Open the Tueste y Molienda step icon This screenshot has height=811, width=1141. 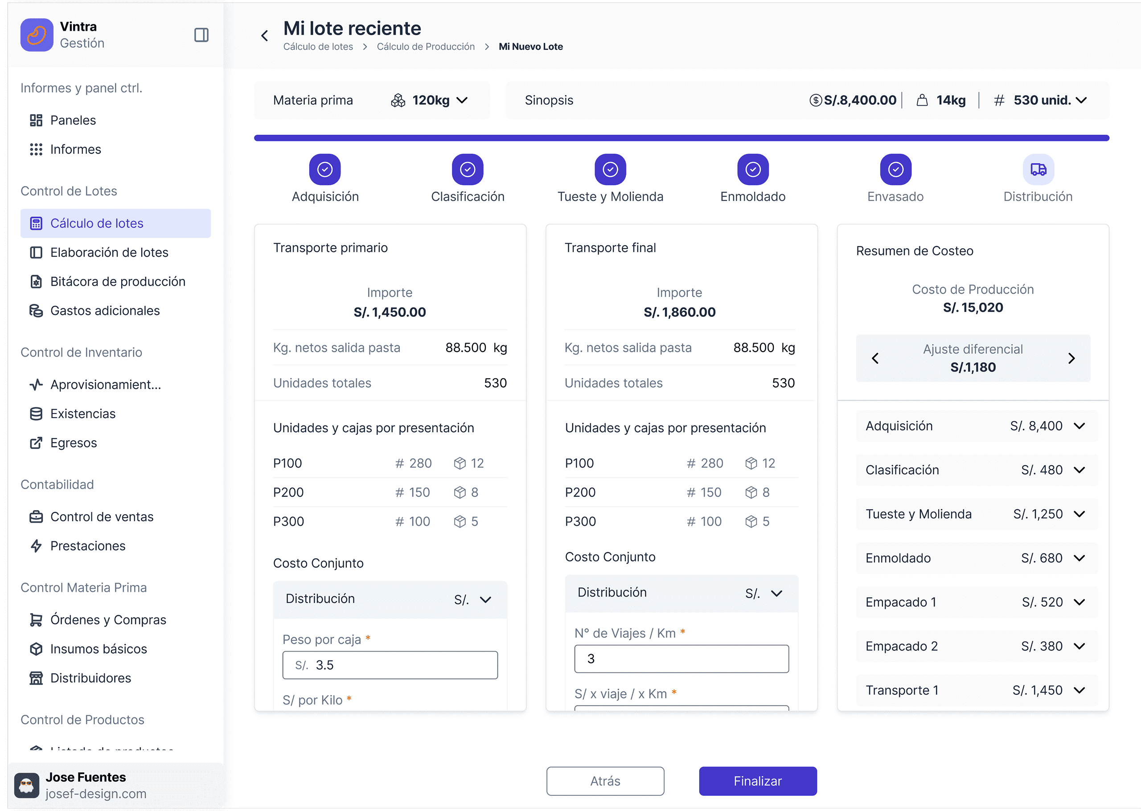tap(610, 170)
